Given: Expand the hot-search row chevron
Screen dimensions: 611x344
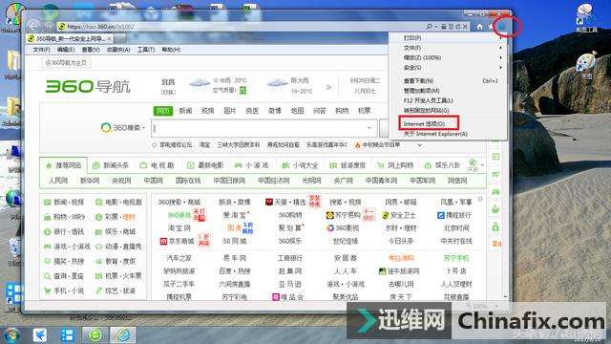Looking at the screenshot, I should point(420,144).
